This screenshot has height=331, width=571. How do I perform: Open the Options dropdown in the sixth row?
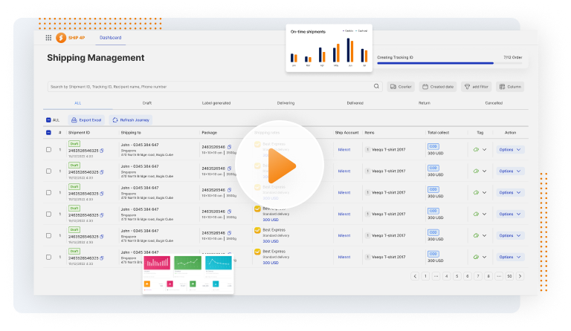pyautogui.click(x=510, y=257)
